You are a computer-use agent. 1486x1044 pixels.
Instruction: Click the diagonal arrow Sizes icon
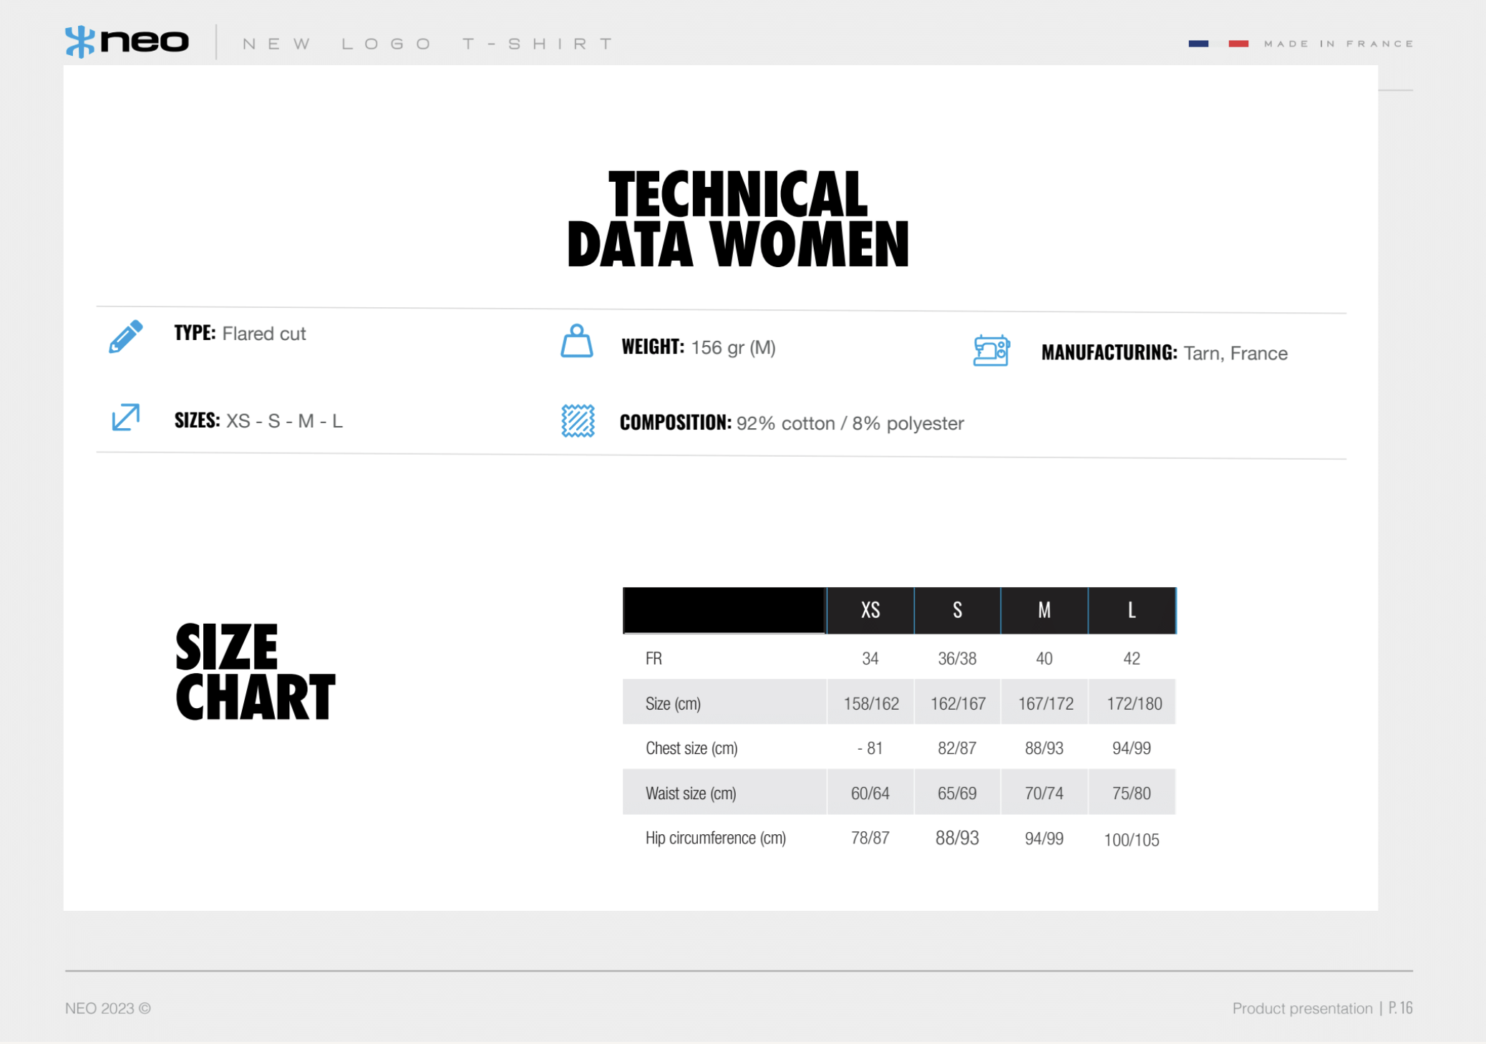pyautogui.click(x=125, y=417)
